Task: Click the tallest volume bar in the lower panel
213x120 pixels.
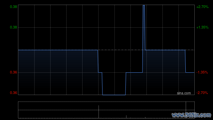Action: click(x=99, y=112)
